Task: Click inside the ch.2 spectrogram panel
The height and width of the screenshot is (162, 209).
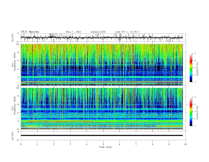Action: click(x=102, y=109)
